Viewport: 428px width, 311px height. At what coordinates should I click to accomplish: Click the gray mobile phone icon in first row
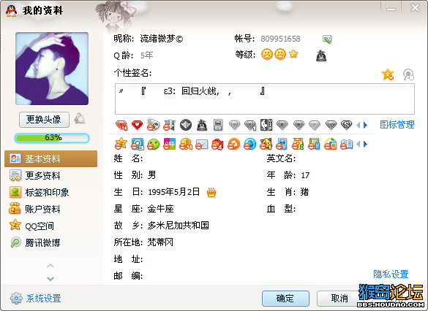[218, 125]
